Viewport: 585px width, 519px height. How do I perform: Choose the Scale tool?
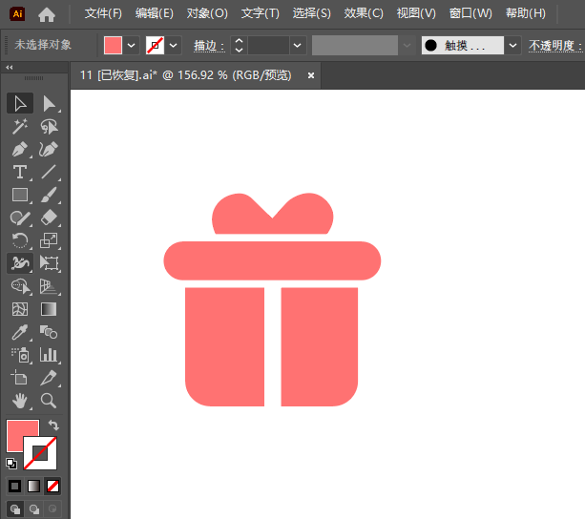click(x=49, y=240)
